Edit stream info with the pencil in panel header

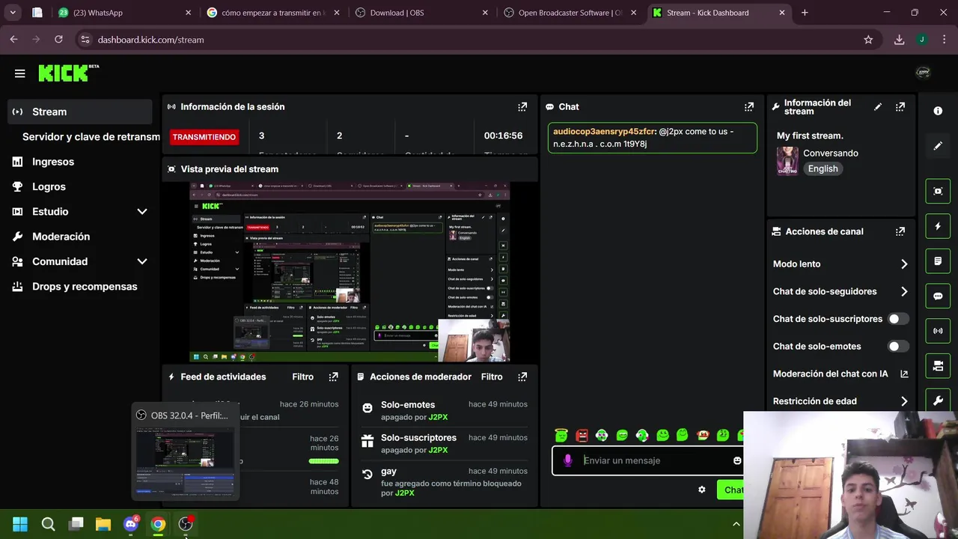tap(878, 107)
